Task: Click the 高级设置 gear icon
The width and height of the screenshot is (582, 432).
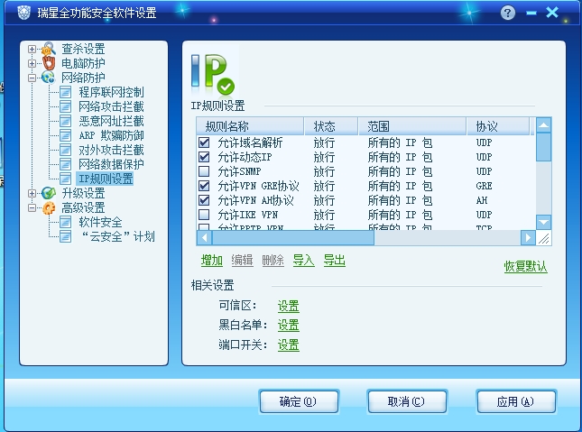Action: point(49,207)
